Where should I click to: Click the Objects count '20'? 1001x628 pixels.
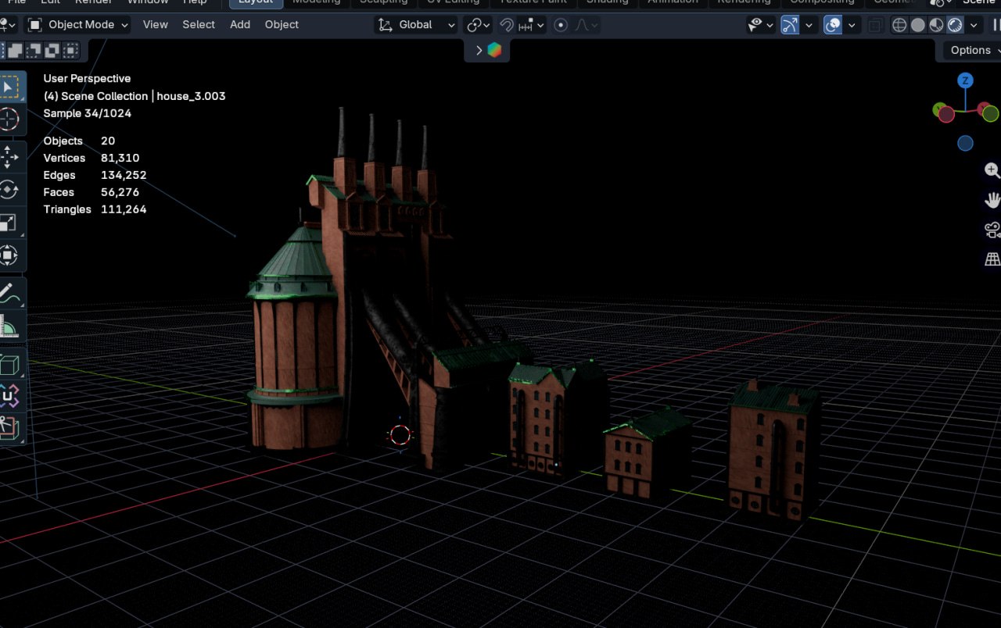(x=108, y=141)
